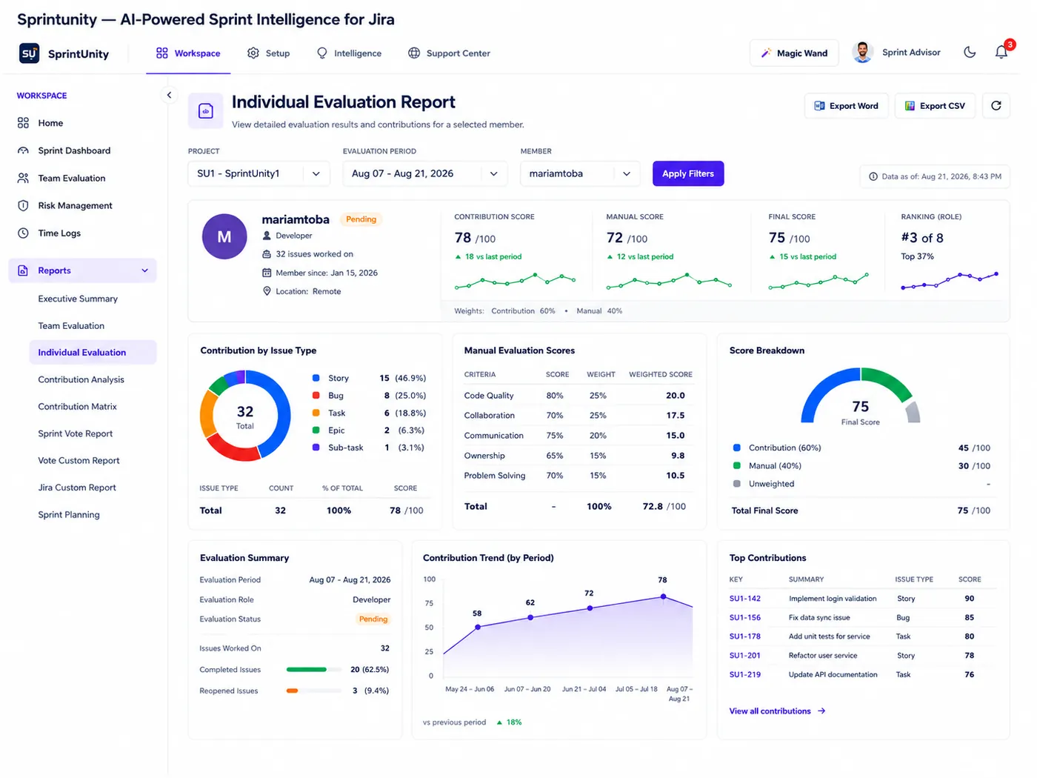Open issue SU1-142 link
Viewport: 1037px width, 778px height.
click(745, 599)
